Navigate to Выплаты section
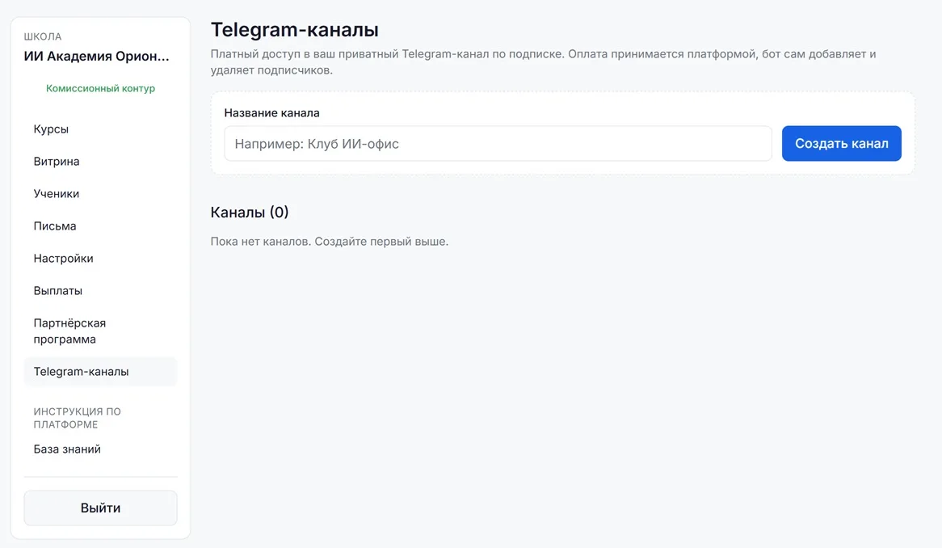Viewport: 942px width, 548px height. click(100, 291)
